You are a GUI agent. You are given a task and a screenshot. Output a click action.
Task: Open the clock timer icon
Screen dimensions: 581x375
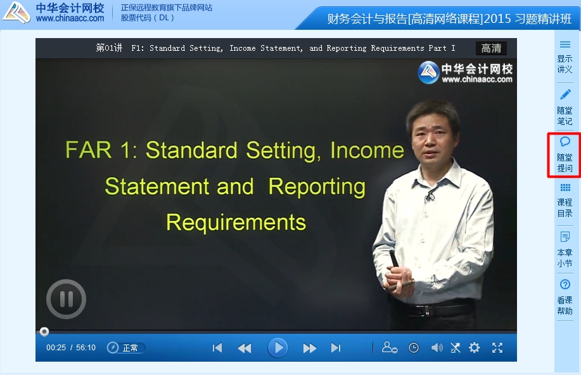coord(414,348)
